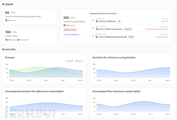Click Copilot icon under total files exposed

coord(65,25)
